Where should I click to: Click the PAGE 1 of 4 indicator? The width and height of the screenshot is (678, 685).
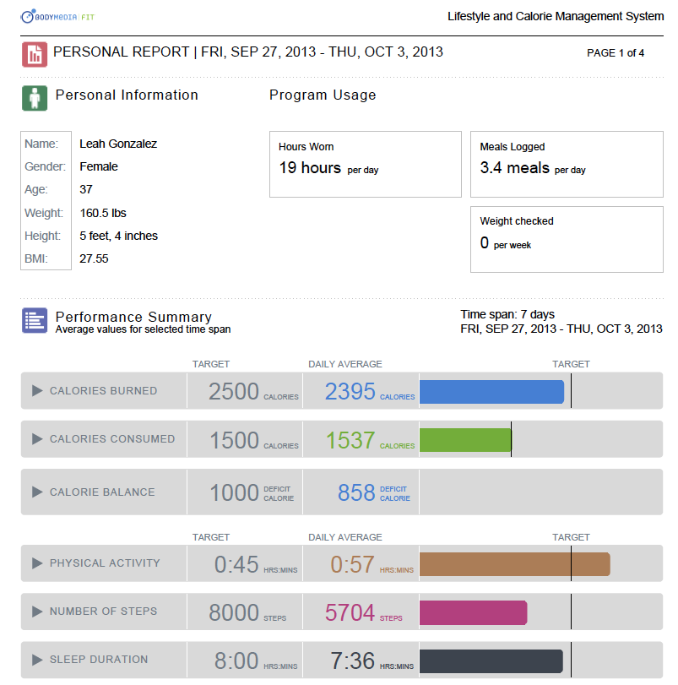[616, 53]
